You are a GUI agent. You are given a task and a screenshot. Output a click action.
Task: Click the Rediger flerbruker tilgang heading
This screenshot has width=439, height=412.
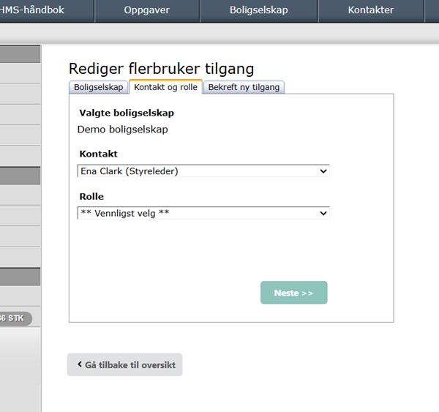[x=161, y=69]
